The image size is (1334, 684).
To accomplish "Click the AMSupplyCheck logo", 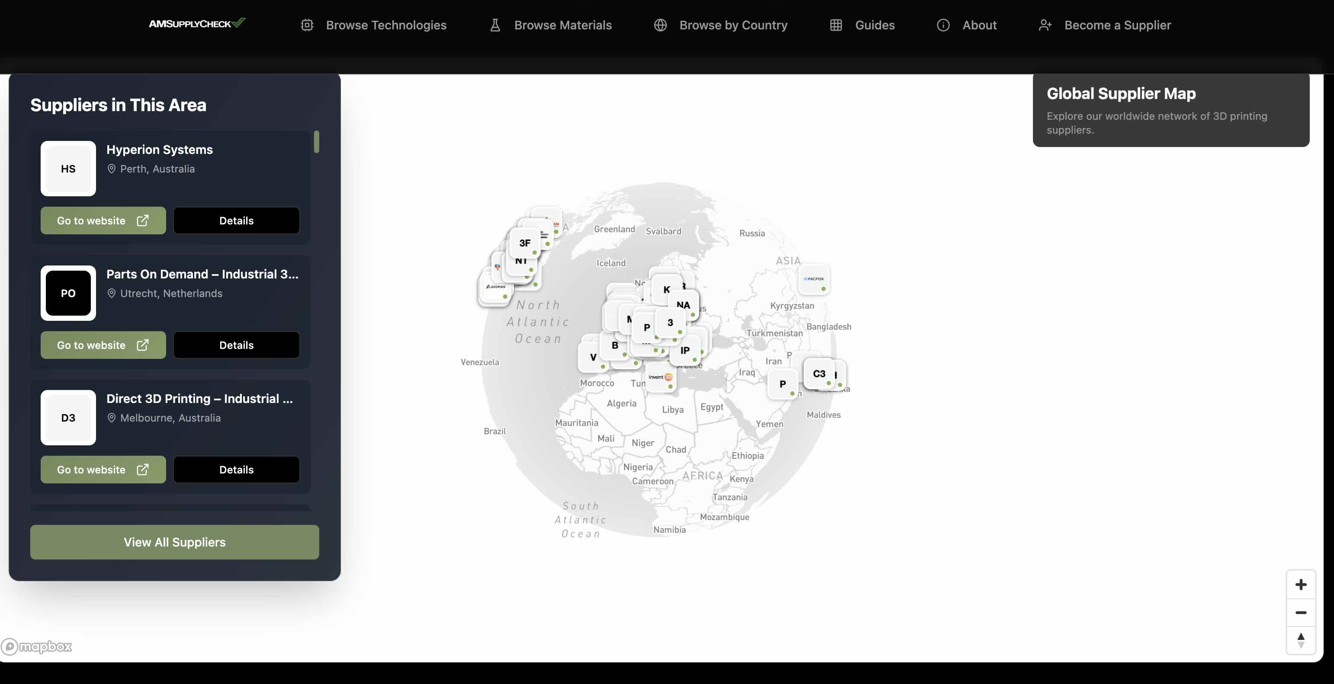I will tap(197, 24).
